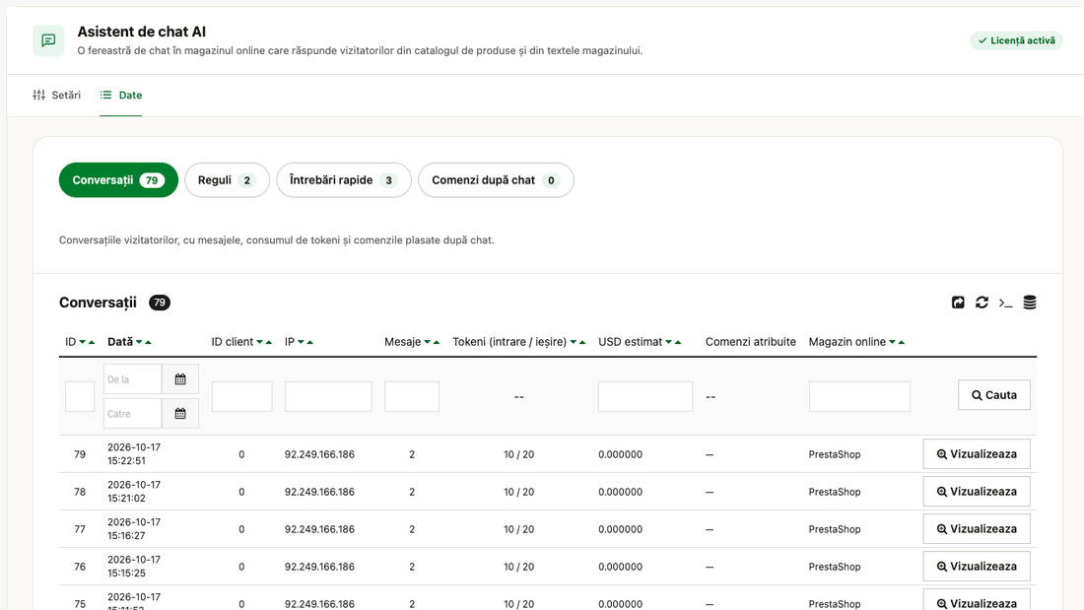Screen dimensions: 1084x610
Task: Sort USD estimat column descending arrow
Action: pos(668,342)
